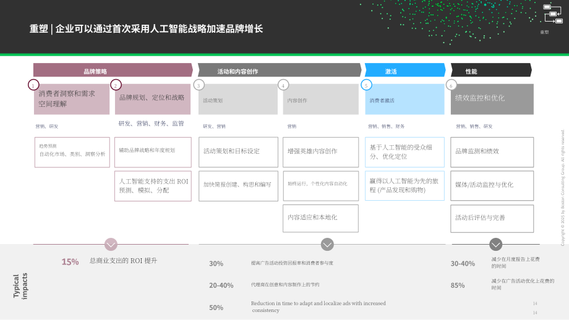569x320 pixels.
Task: Click the 重塑 flow icon at top right
Action: tap(553, 14)
